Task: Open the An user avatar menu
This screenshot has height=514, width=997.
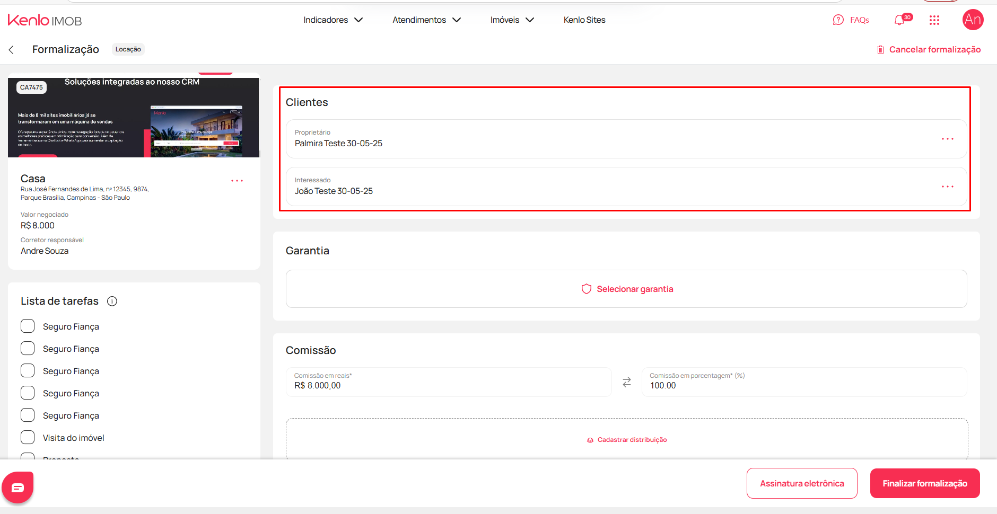Action: click(x=973, y=20)
